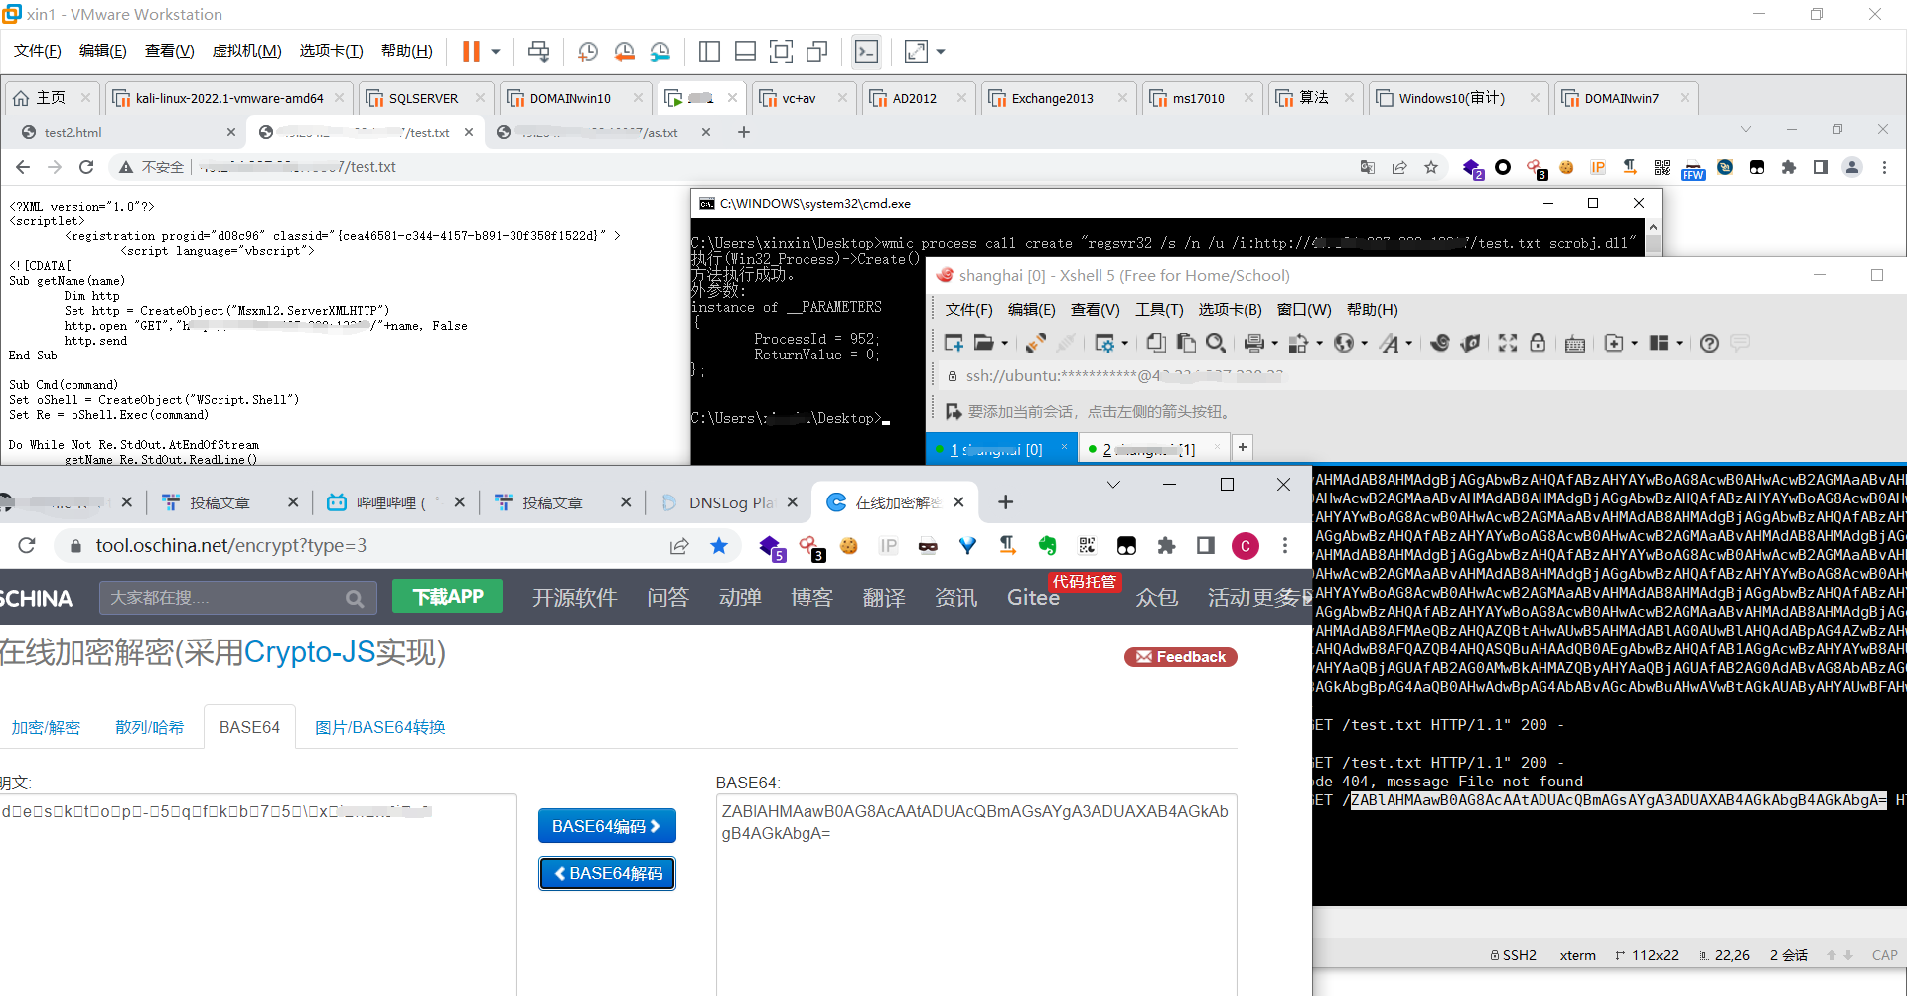Click the Xshell copy icon
Screen dimensions: 1907x996
[x=1156, y=343]
